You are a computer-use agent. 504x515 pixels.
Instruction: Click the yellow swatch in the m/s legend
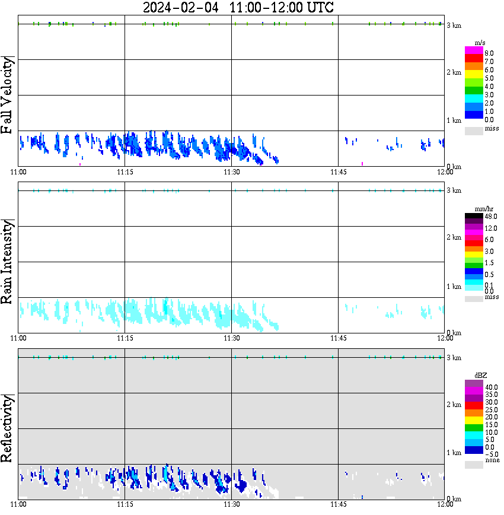(x=474, y=75)
